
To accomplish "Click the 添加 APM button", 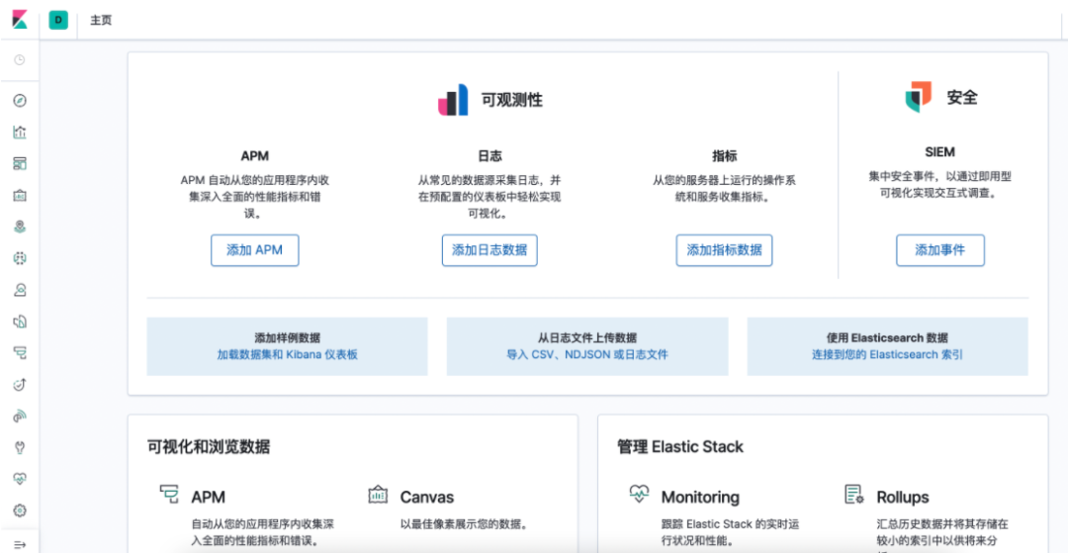I will 255,250.
